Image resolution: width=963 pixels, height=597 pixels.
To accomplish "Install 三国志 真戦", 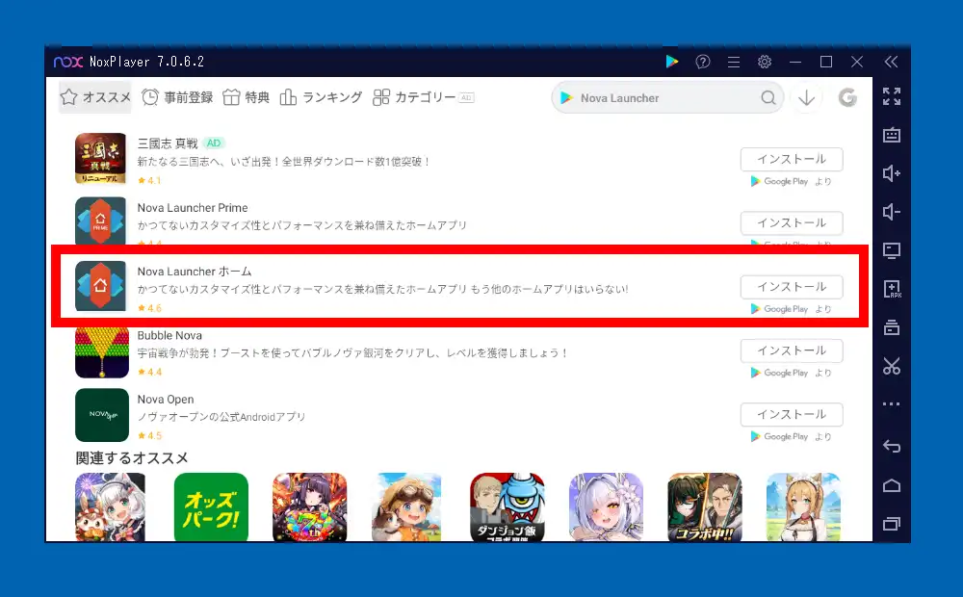I will click(x=792, y=159).
